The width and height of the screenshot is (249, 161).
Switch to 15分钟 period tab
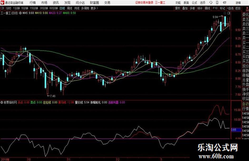tap(34, 8)
